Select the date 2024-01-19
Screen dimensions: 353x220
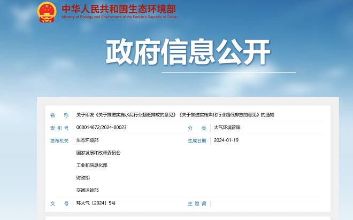coord(226,140)
